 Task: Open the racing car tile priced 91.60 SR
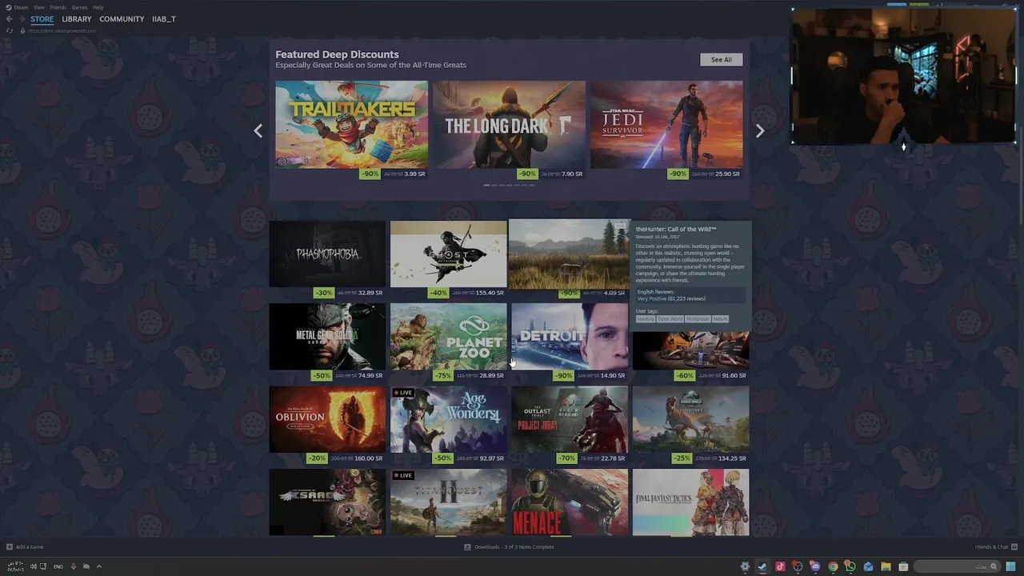690,350
